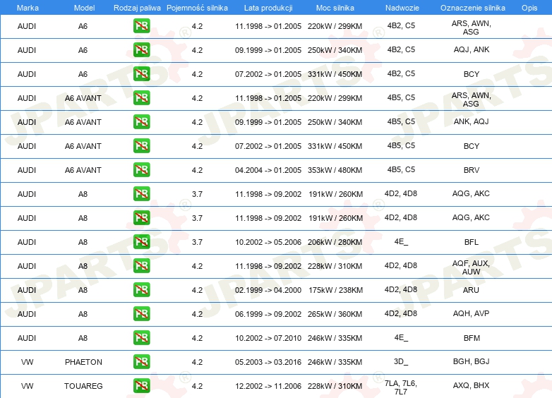Click production dates 02.1999 -> 04.2000

click(x=268, y=290)
